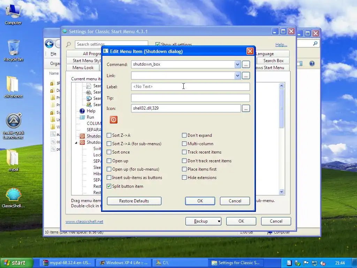Click the dialog title bar icon
This screenshot has height=268, width=357.
pos(106,51)
